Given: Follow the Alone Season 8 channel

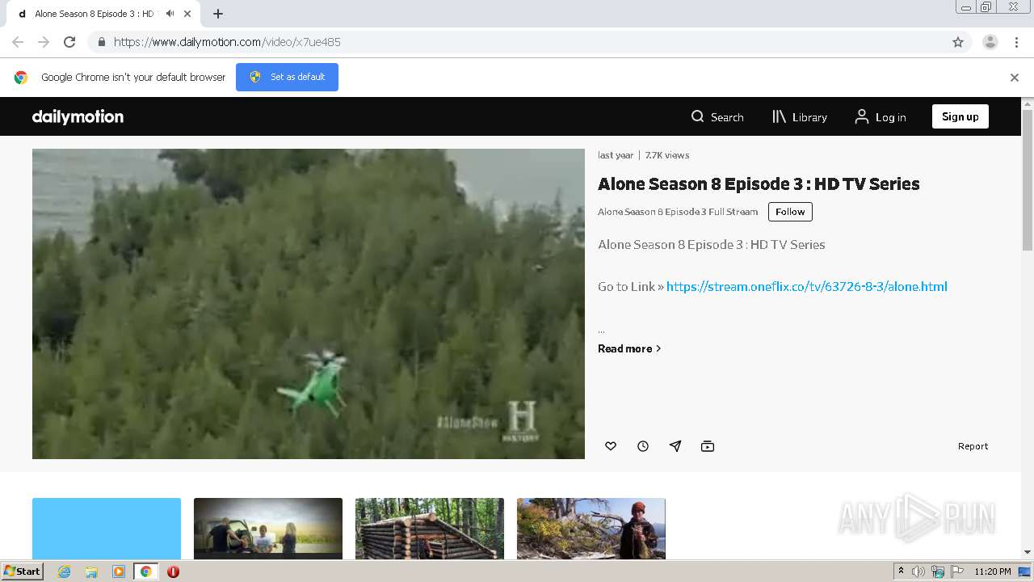Looking at the screenshot, I should (790, 212).
